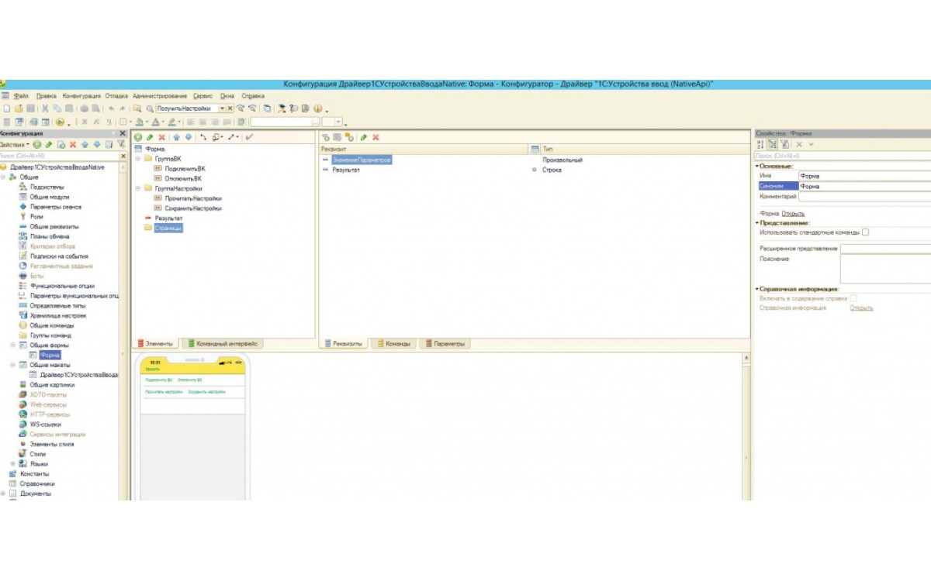Move element up with blue up arrow
Screen dimensions: 931x581
(176, 137)
